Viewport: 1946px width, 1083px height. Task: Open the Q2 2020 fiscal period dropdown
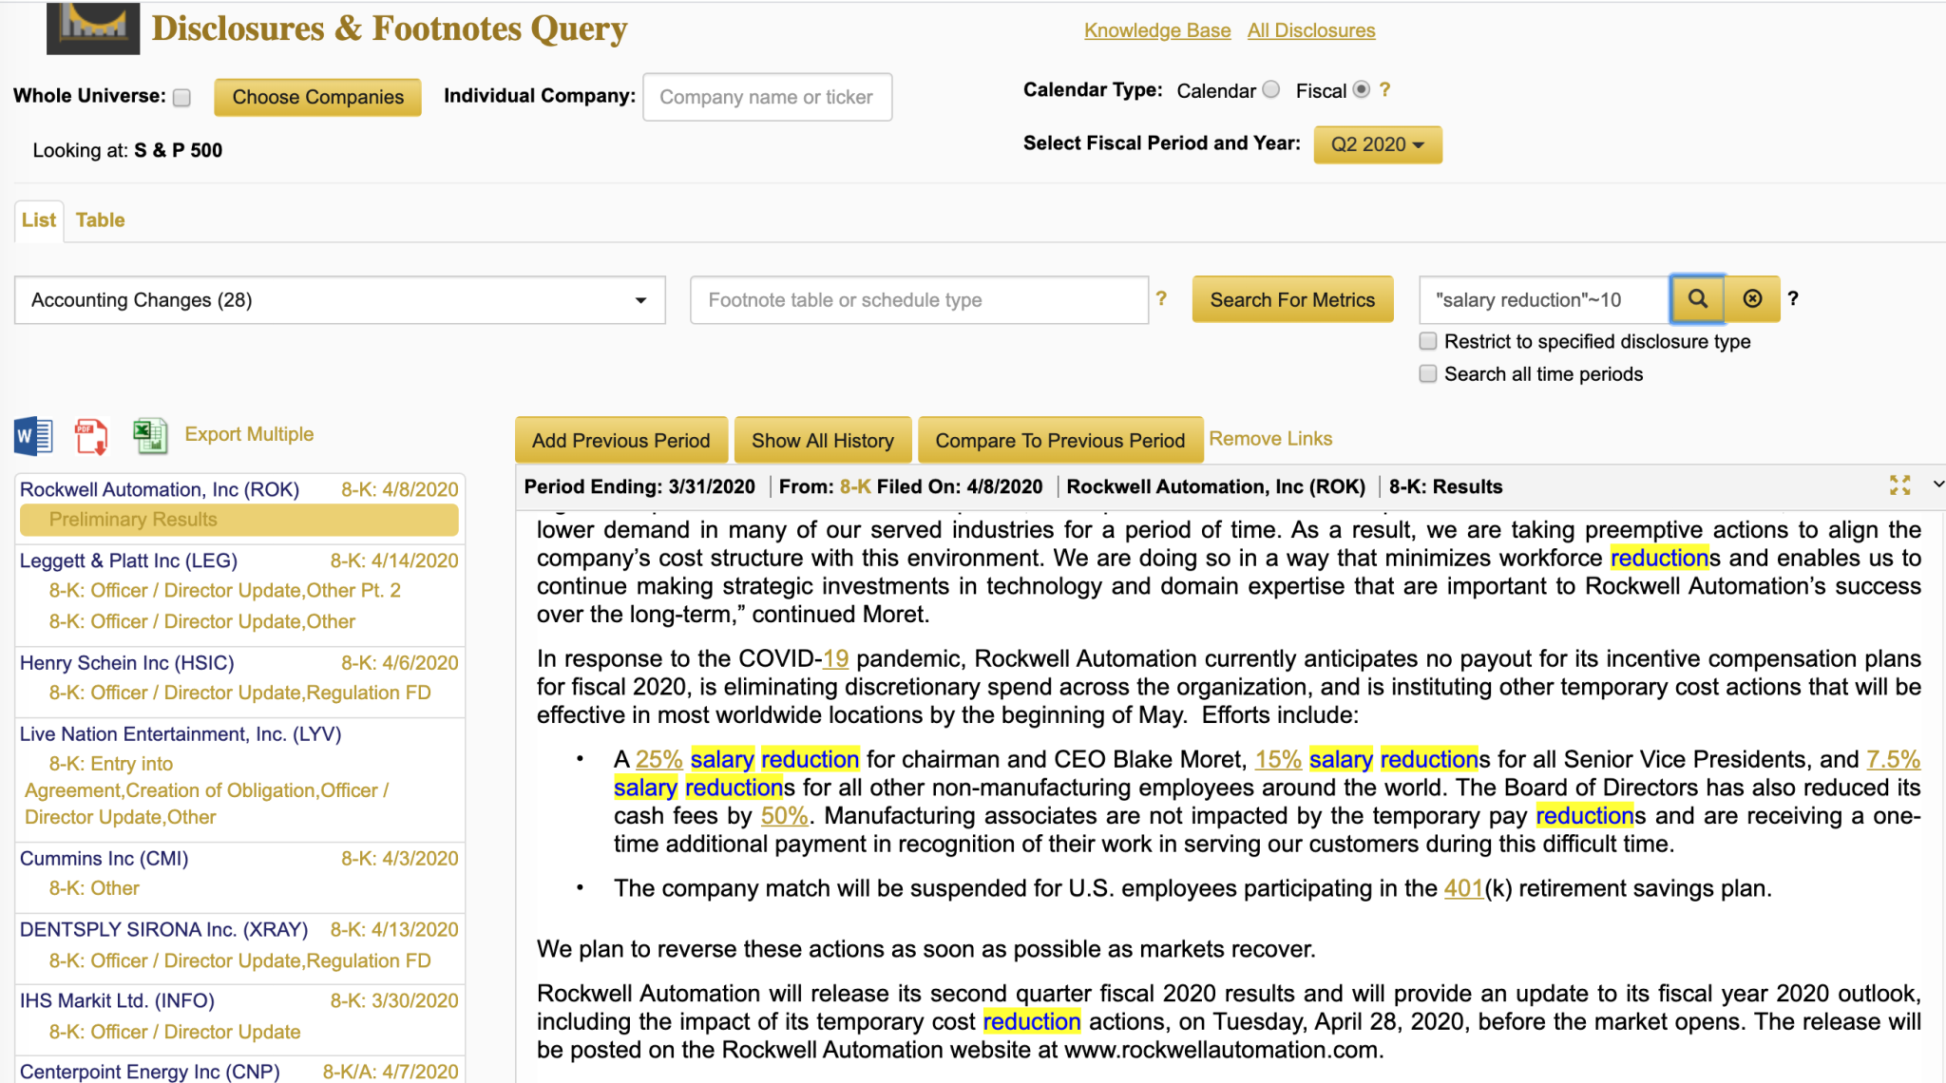pos(1377,144)
